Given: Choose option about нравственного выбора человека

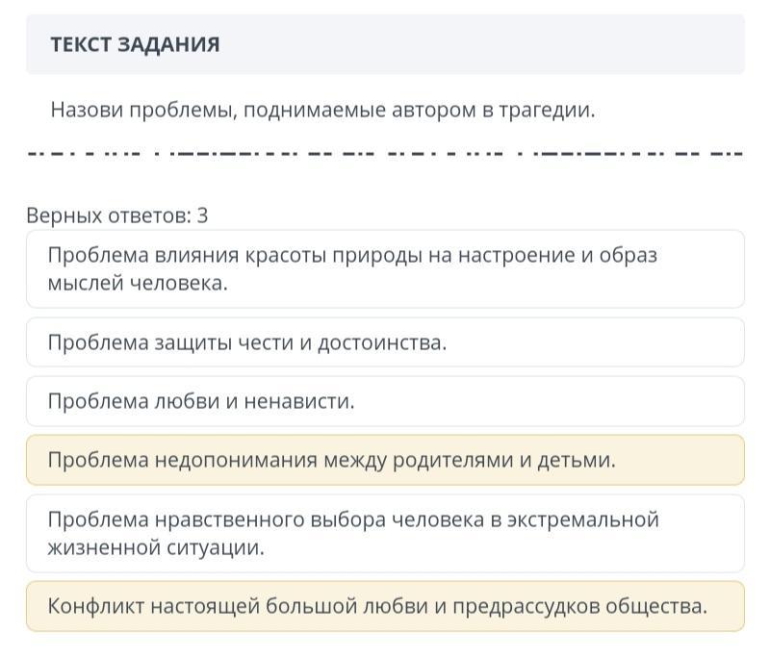Looking at the screenshot, I should coord(385,533).
